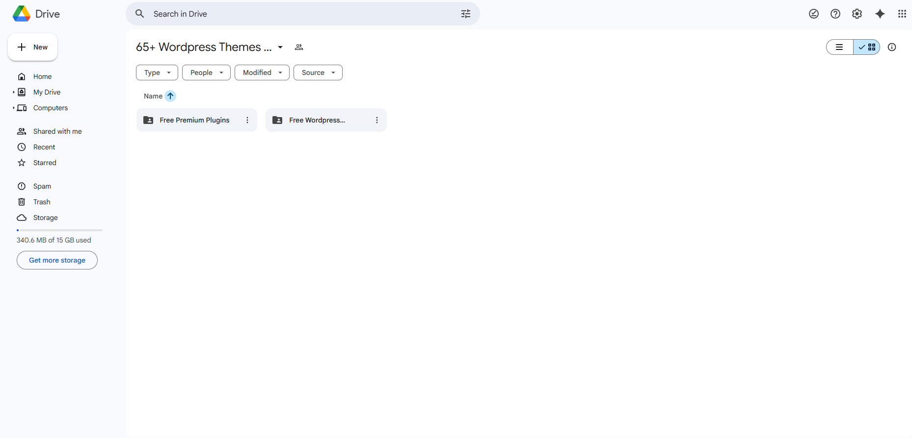Image resolution: width=912 pixels, height=438 pixels.
Task: Click the search magnifier icon
Action: click(140, 14)
